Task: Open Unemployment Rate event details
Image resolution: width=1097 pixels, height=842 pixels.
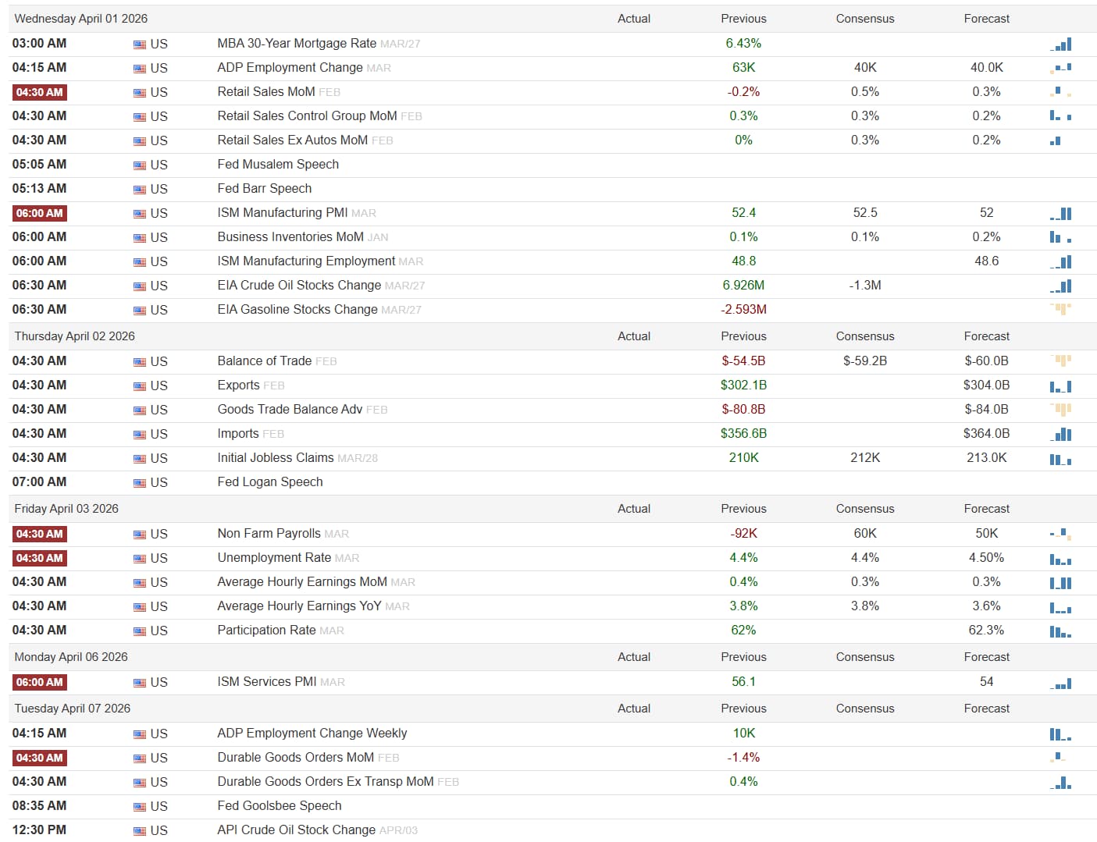Action: pos(274,558)
